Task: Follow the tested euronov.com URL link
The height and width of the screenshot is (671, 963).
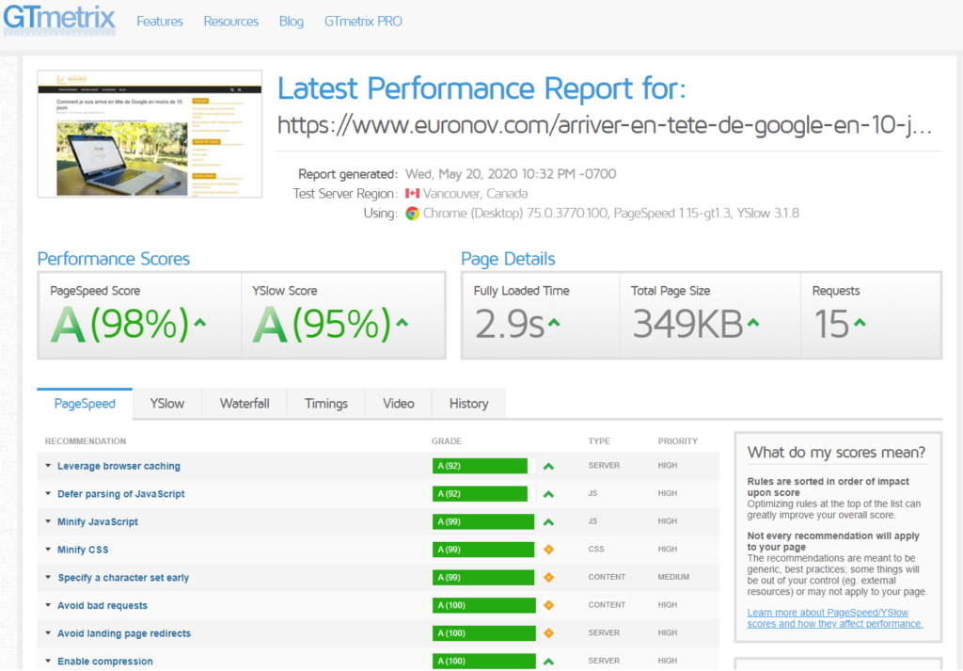Action: (605, 125)
